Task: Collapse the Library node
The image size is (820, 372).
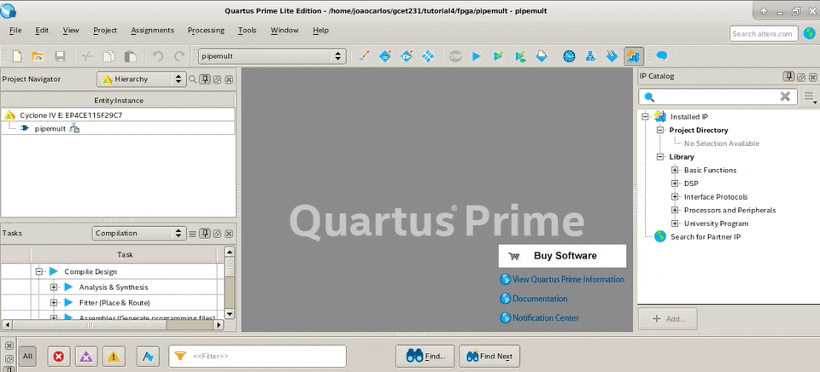Action: pos(660,157)
